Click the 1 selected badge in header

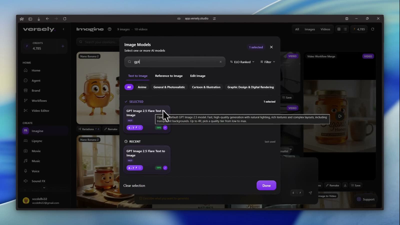[256, 47]
